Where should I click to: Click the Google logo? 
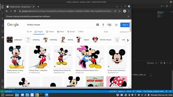click(x=13, y=25)
